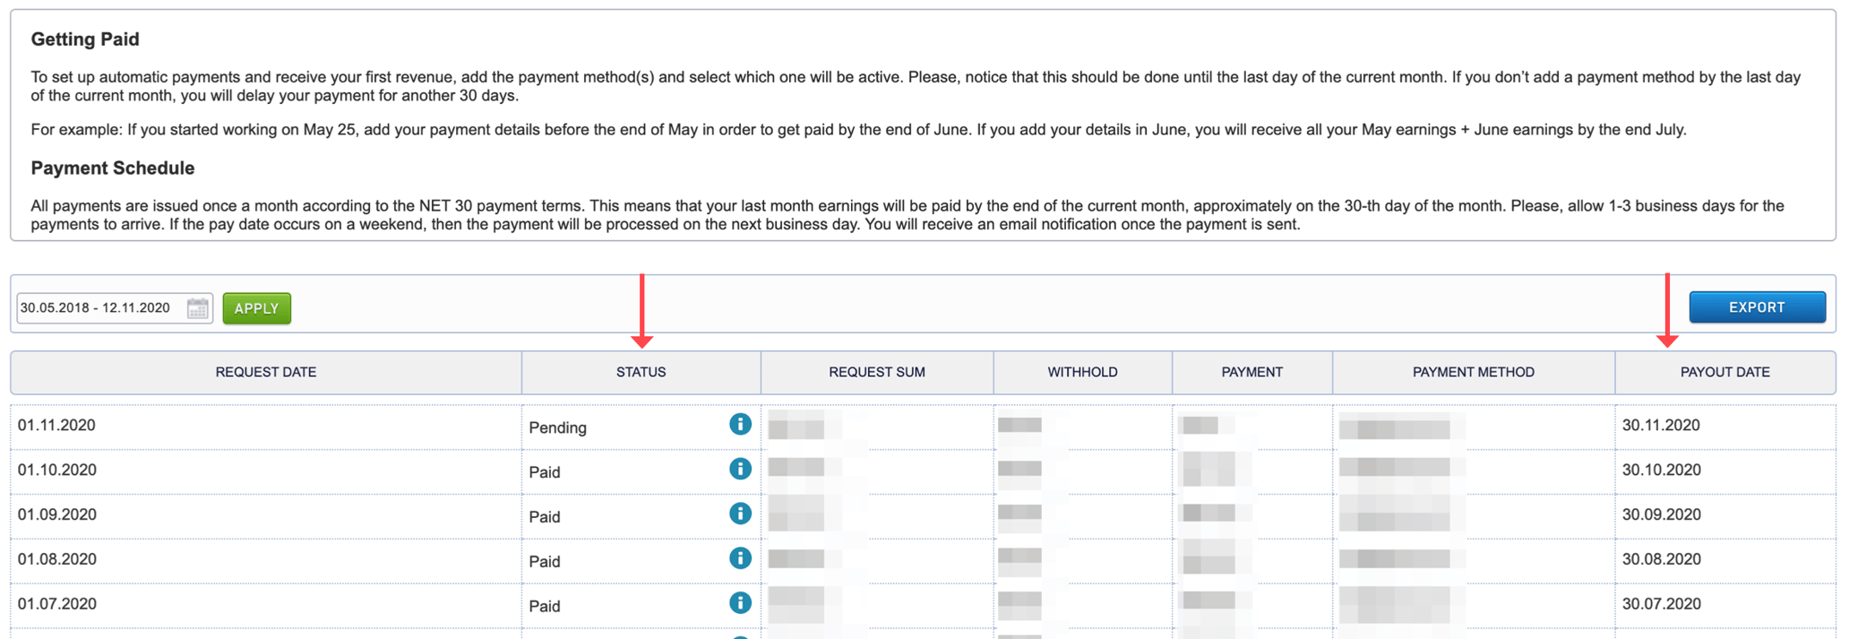Select the Withhold column header
The height and width of the screenshot is (639, 1849).
(x=1082, y=372)
